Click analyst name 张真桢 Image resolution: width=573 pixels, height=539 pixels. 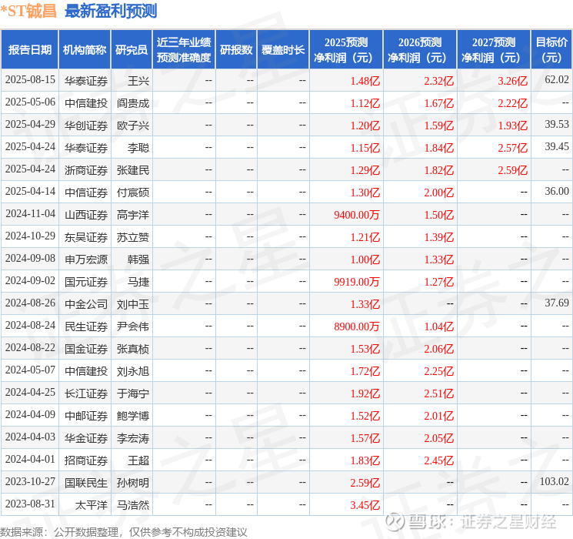click(x=132, y=349)
